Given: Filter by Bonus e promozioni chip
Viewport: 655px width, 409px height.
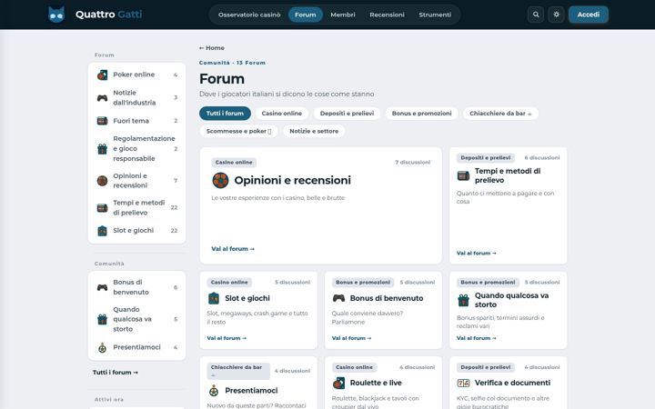Looking at the screenshot, I should point(421,114).
